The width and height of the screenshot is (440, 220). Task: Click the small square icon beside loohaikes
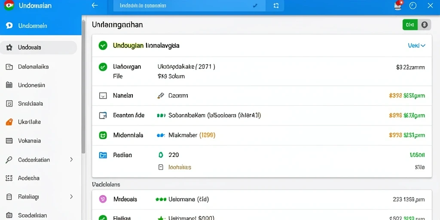click(x=161, y=167)
